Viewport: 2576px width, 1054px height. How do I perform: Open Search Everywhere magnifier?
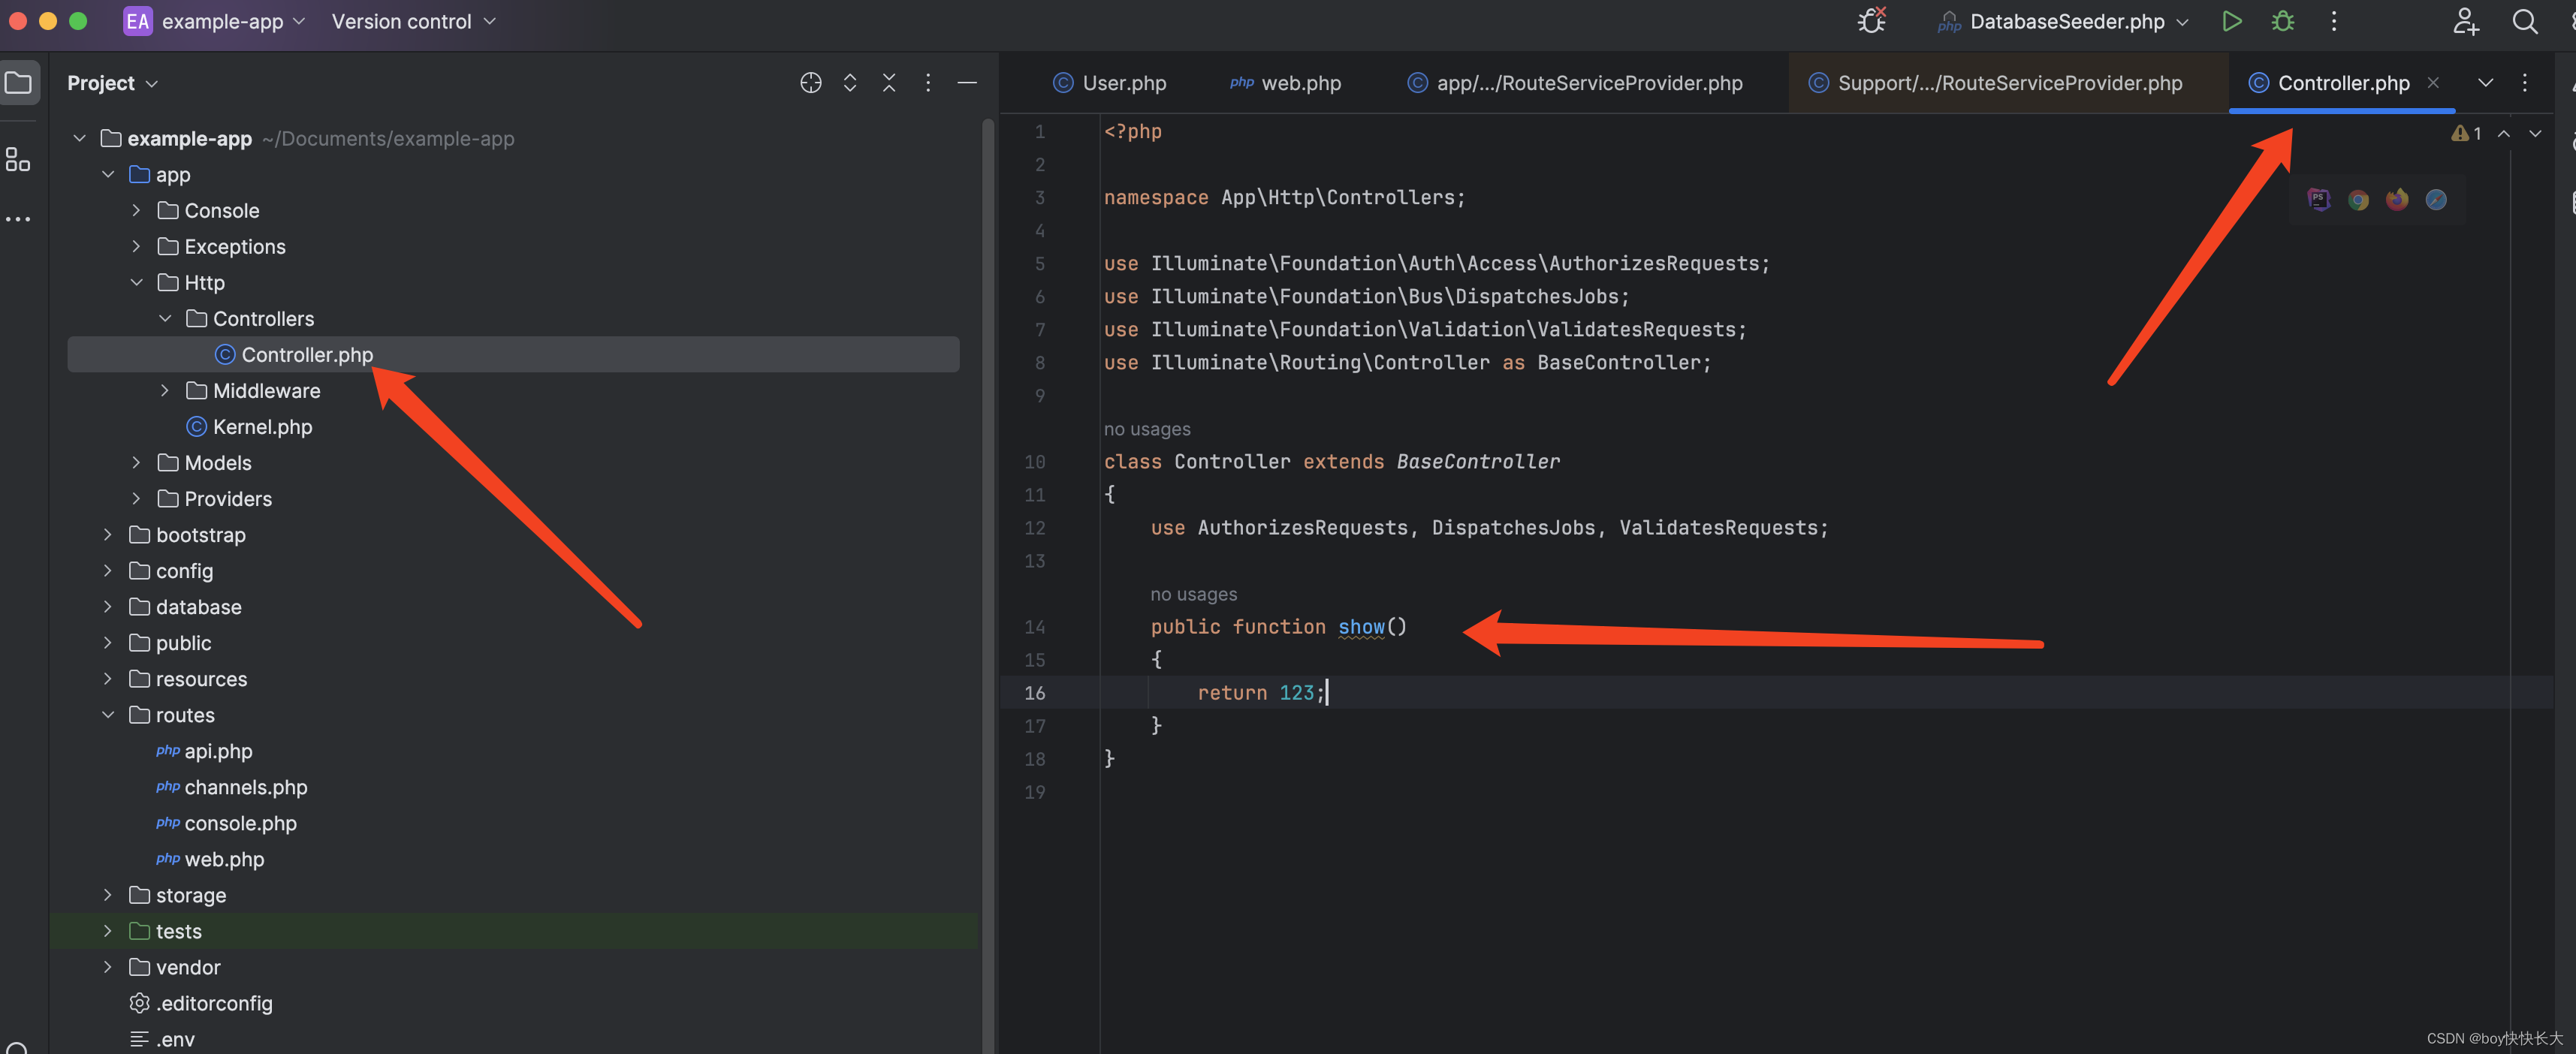(2524, 21)
